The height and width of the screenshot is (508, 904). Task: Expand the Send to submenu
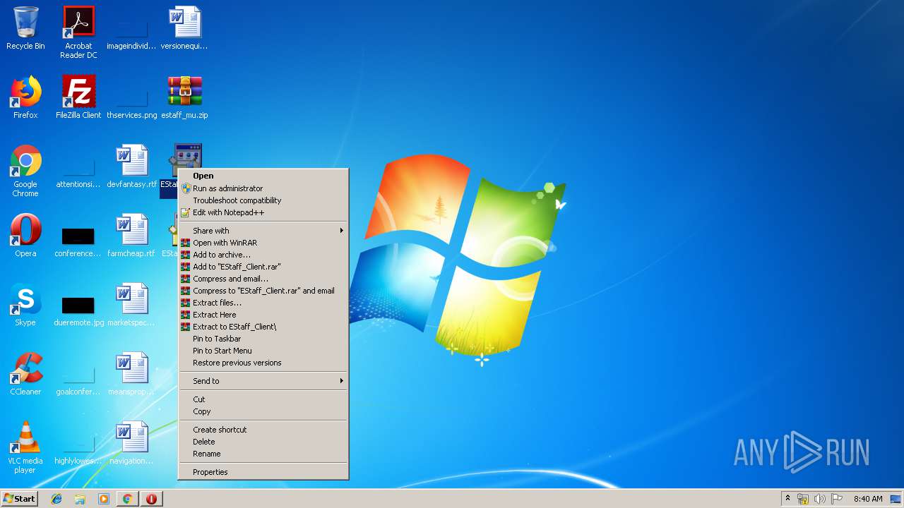(263, 381)
